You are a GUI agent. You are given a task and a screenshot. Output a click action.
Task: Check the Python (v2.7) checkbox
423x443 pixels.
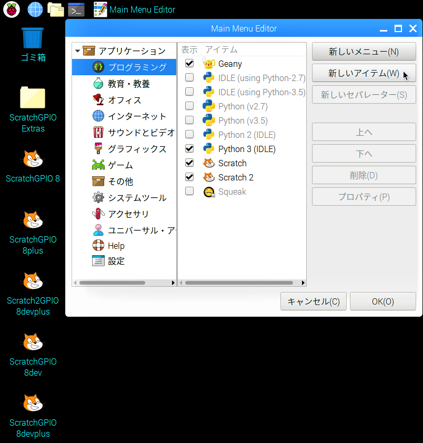click(x=189, y=106)
